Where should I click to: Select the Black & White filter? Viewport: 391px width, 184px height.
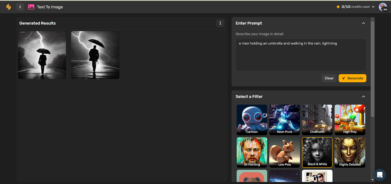pyautogui.click(x=317, y=152)
